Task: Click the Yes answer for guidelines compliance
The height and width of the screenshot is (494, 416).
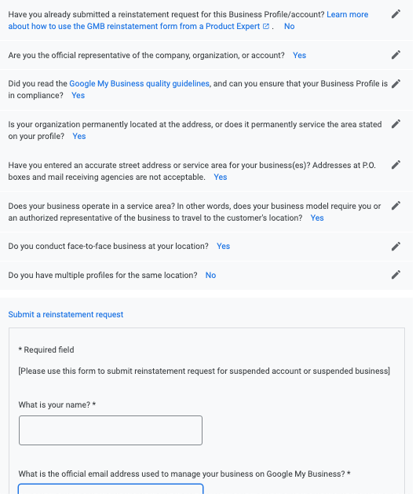Action: 78,96
